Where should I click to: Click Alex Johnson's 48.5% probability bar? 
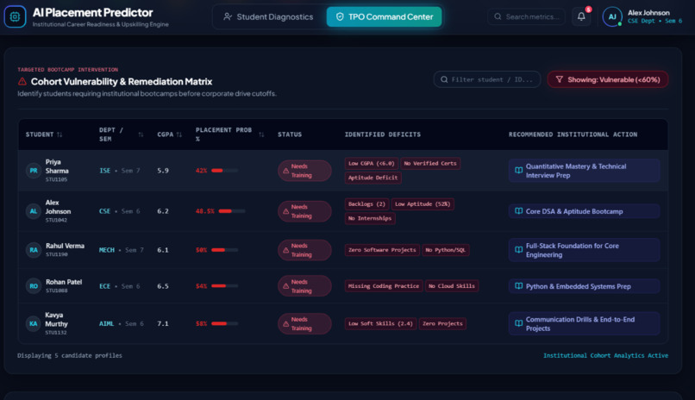[x=232, y=211]
